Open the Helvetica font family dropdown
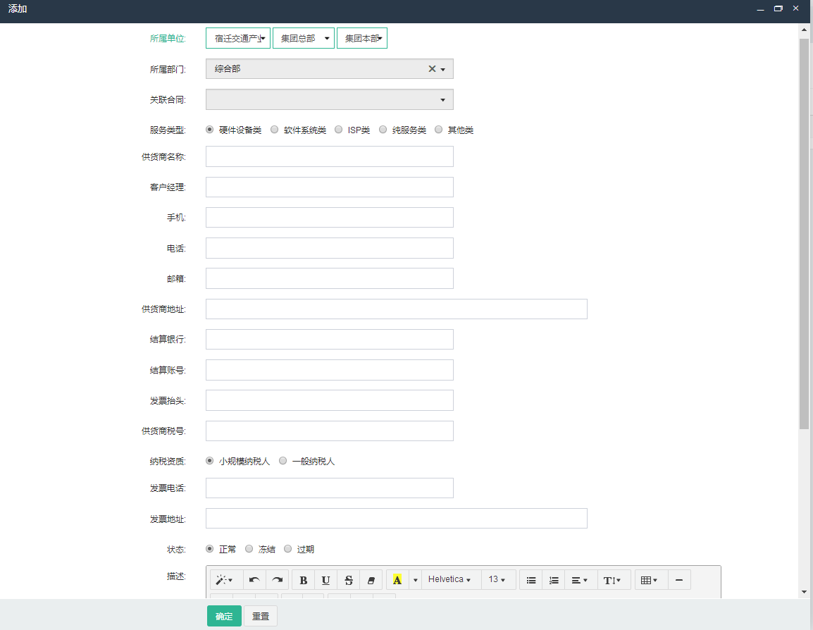813x630 pixels. [449, 580]
